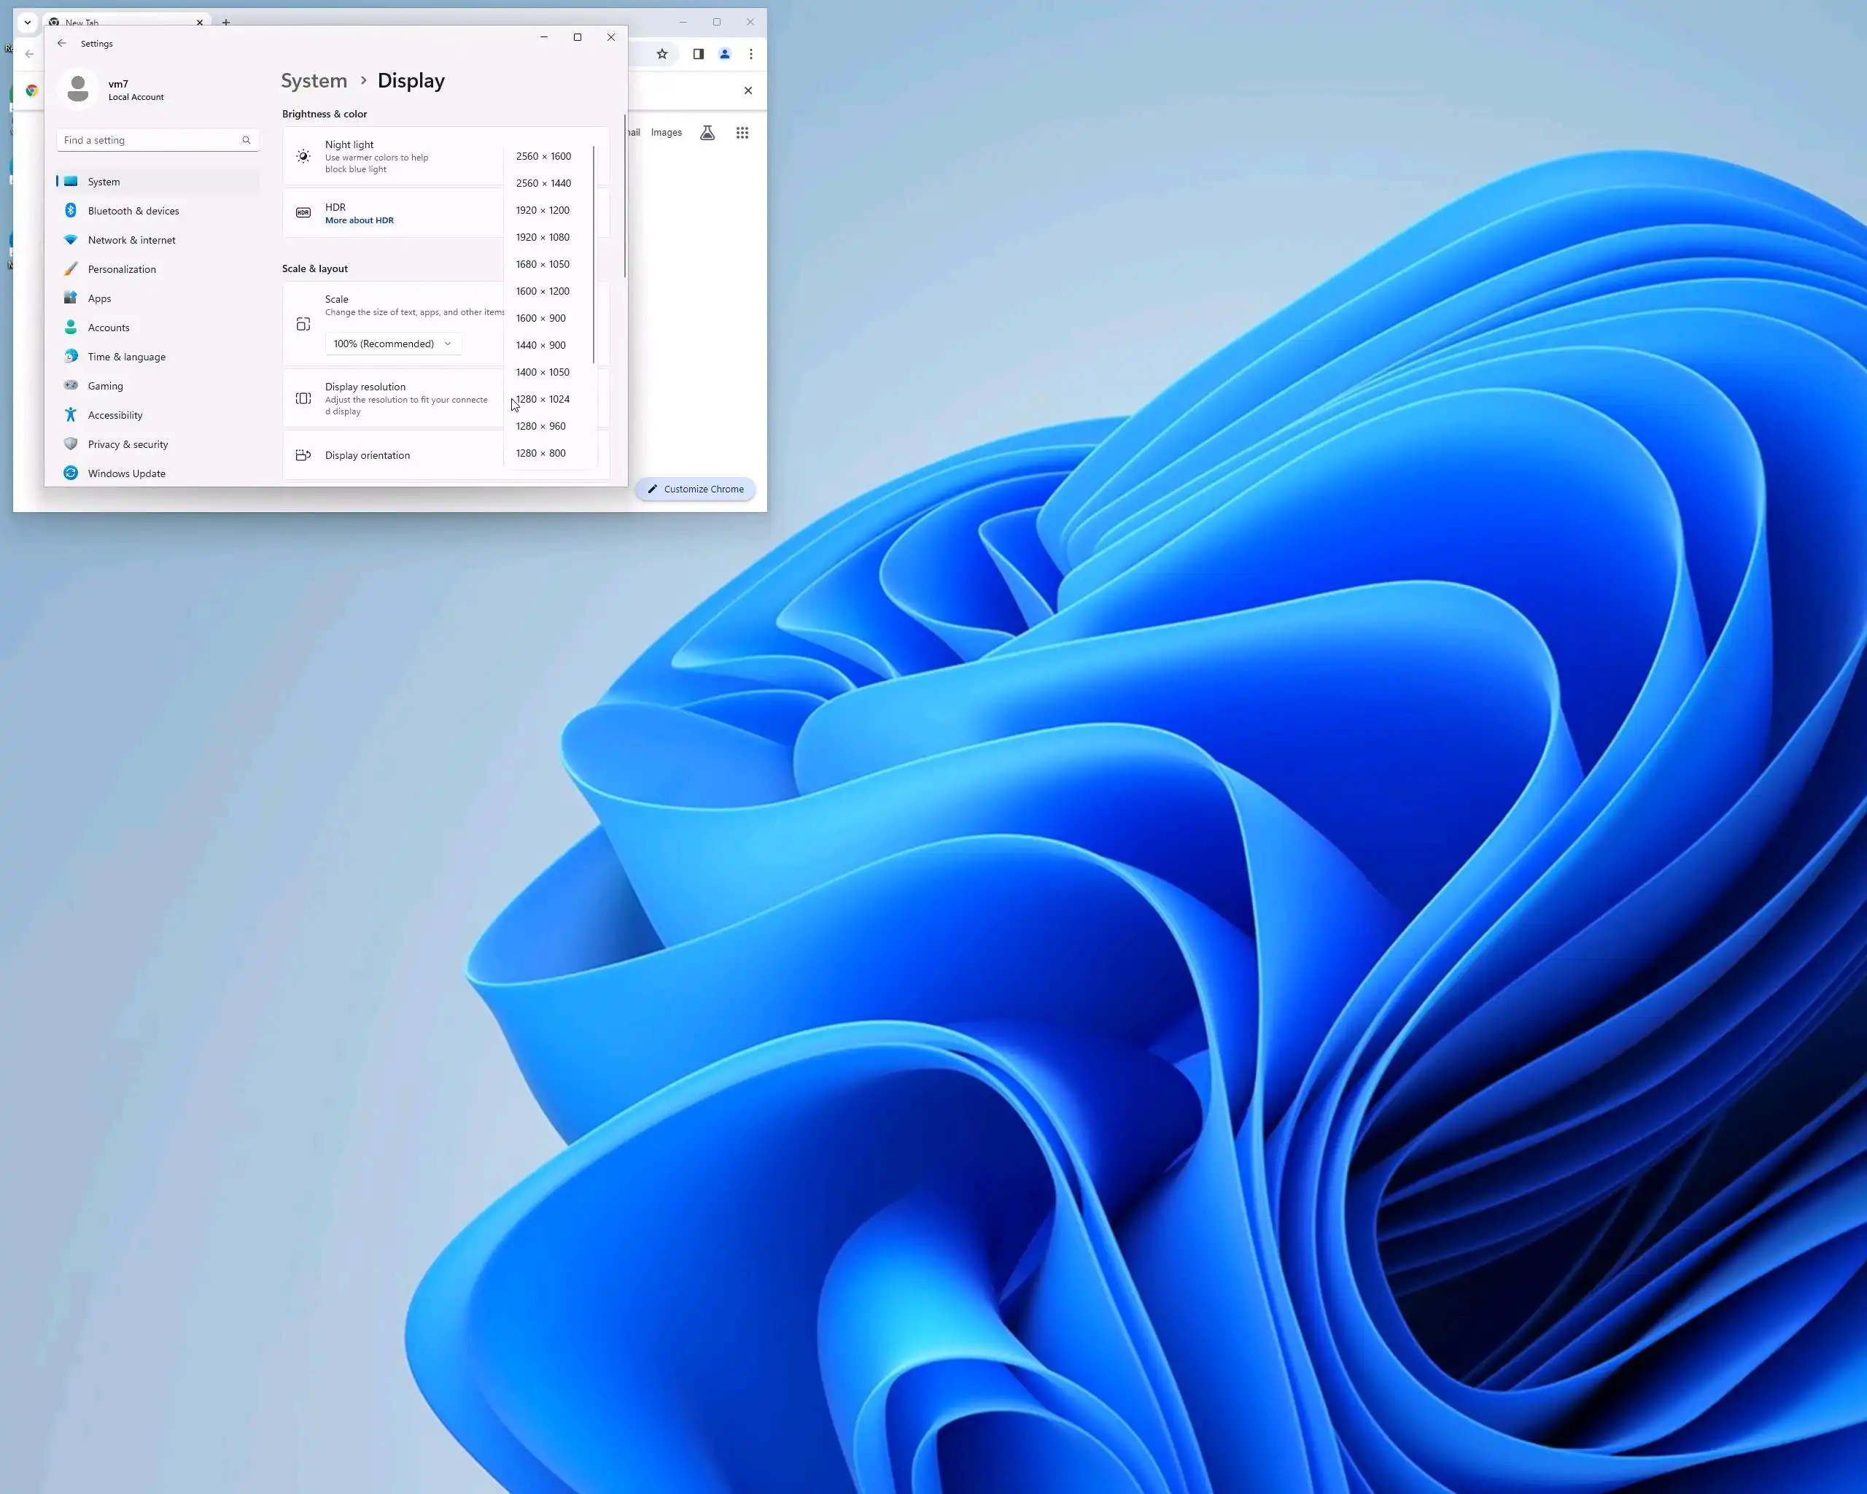Click Chrome Labs flask icon
Viewport: 1867px width, 1494px height.
[707, 133]
